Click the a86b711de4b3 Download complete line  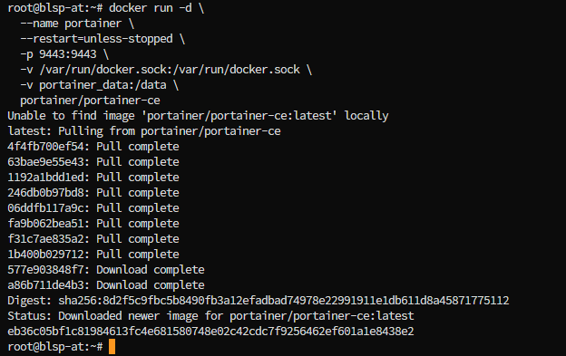coord(106,285)
